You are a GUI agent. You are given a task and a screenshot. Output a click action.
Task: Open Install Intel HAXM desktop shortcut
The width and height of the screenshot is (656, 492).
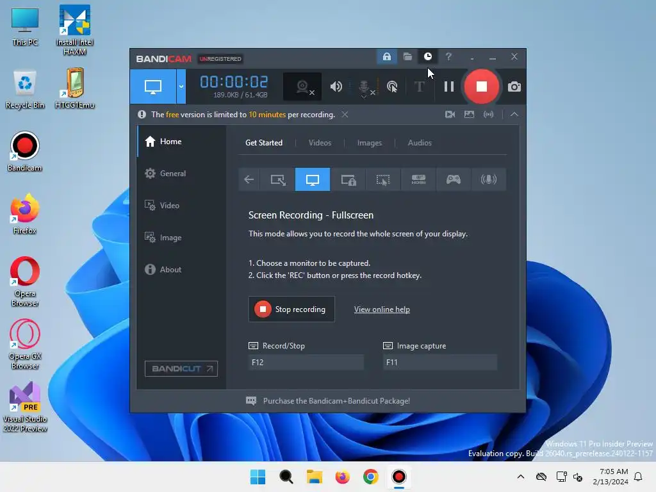74,30
